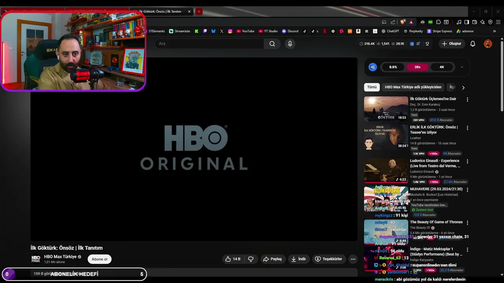Click the 26x vidIQ stat pill
504x283 pixels.
417,67
